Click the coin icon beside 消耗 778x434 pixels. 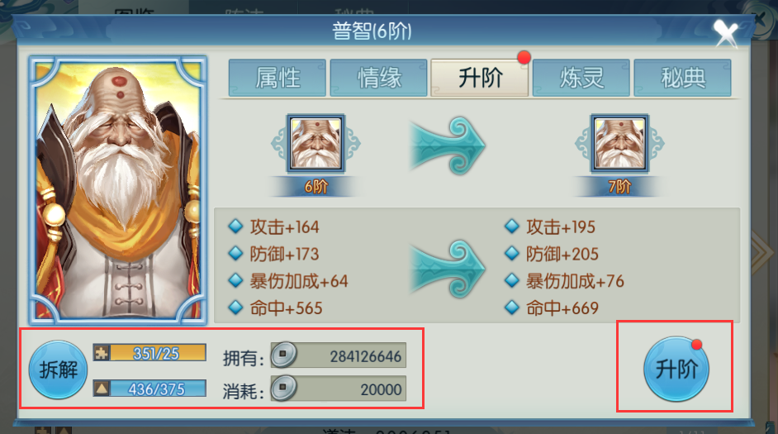(x=283, y=388)
